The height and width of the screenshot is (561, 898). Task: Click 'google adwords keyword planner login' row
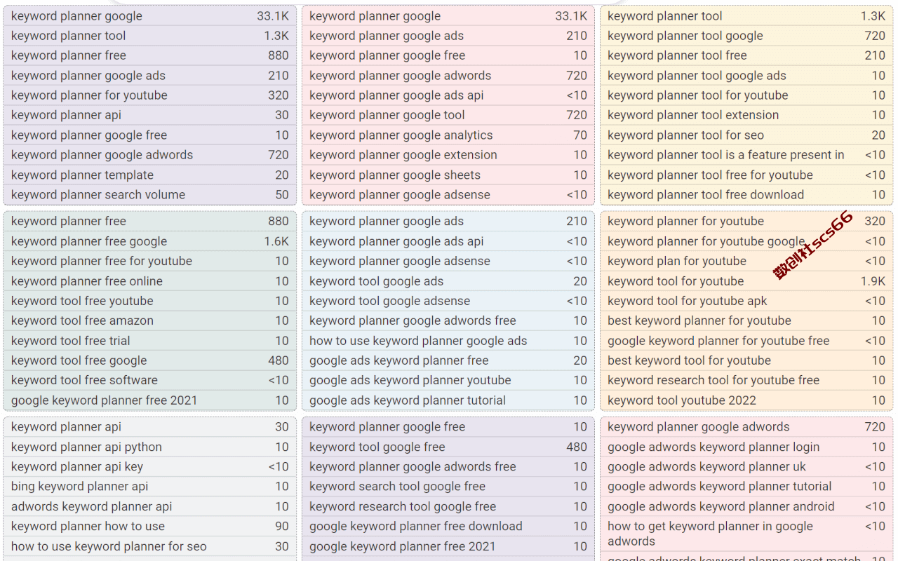746,447
